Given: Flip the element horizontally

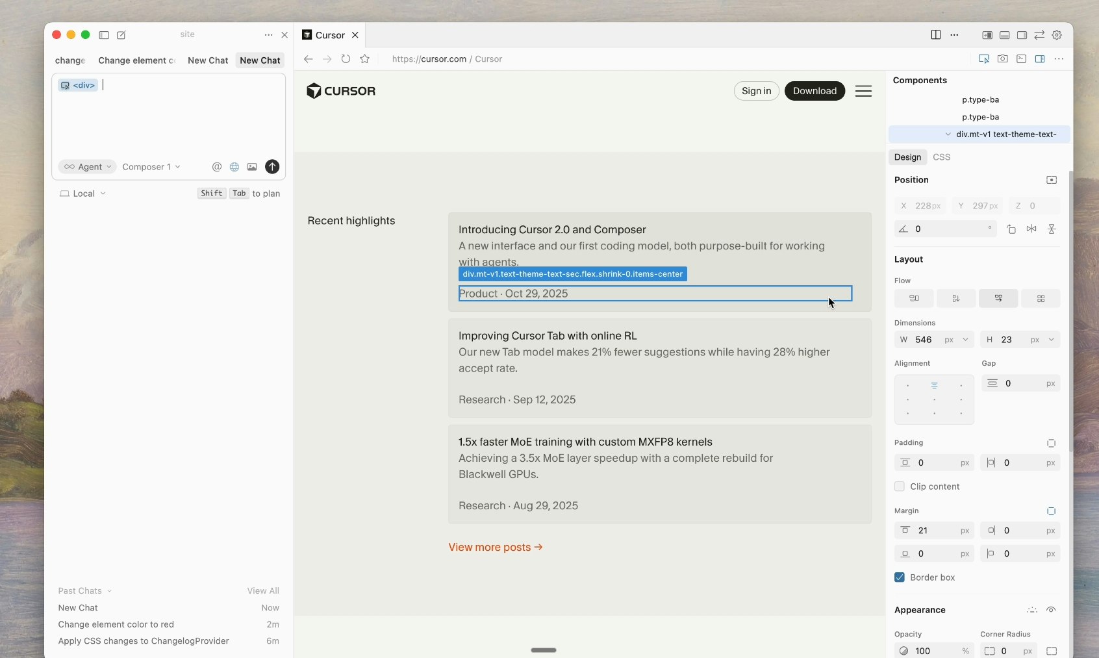Looking at the screenshot, I should coord(1031,229).
